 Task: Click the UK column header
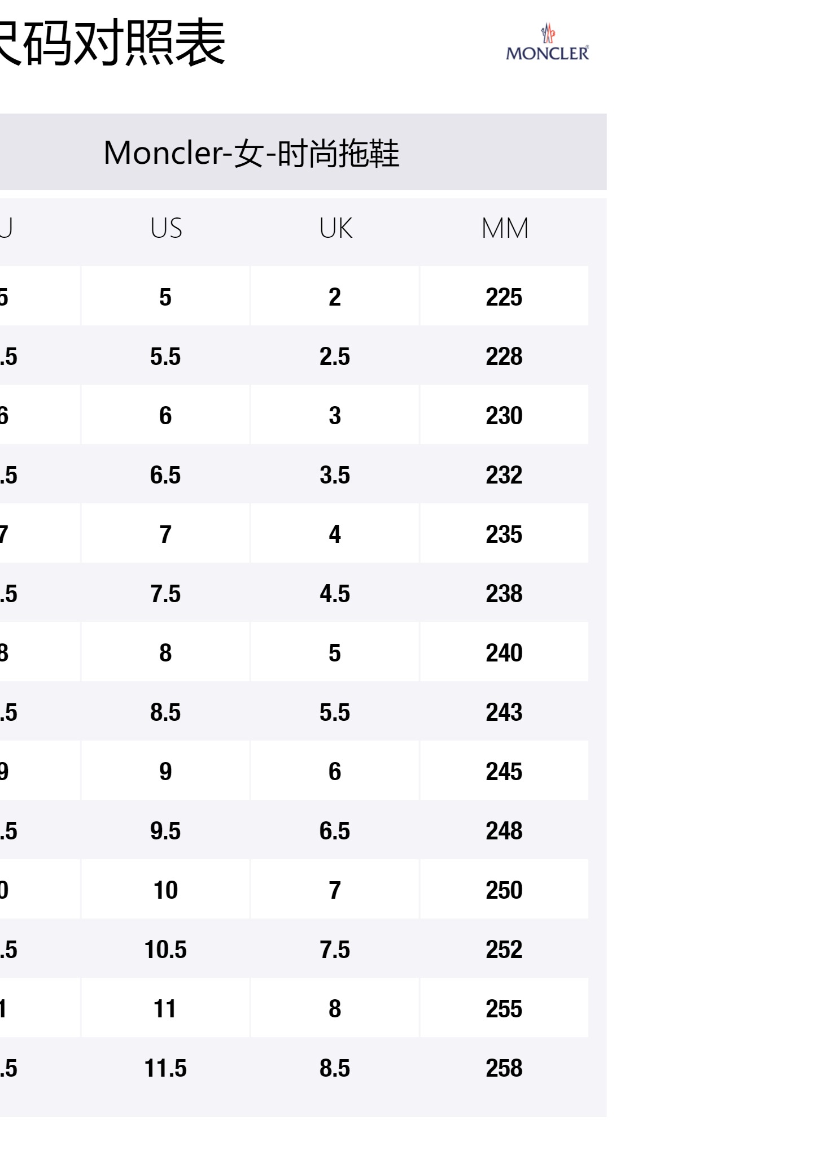coord(335,228)
